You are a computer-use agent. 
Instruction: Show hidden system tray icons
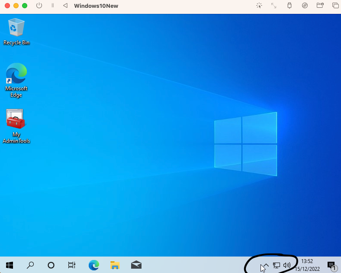[x=266, y=265]
